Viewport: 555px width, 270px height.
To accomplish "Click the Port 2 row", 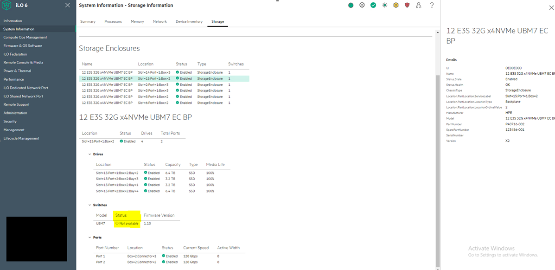I will tap(169, 262).
